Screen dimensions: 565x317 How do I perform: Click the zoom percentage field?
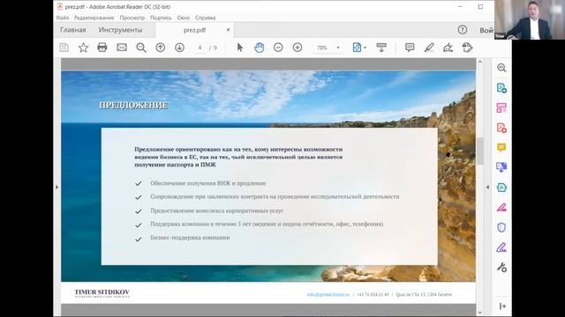click(321, 48)
